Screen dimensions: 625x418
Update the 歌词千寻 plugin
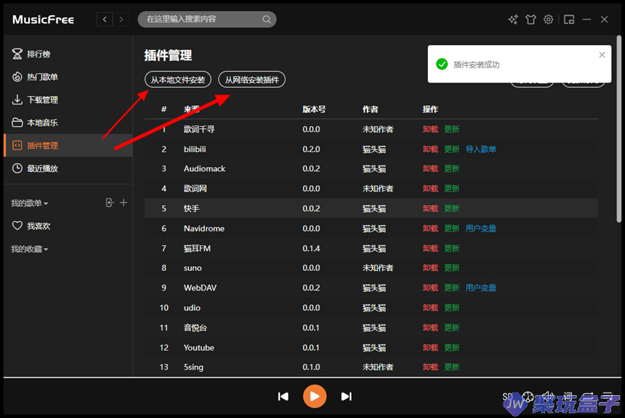(x=452, y=129)
